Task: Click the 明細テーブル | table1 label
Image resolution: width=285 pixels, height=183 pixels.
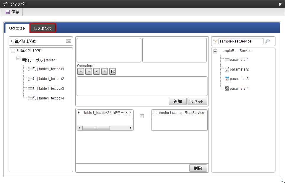Action: coord(39,60)
